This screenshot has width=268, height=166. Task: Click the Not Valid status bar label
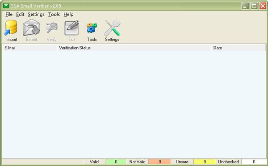(137, 162)
